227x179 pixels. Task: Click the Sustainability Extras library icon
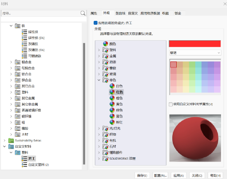tap(11, 140)
